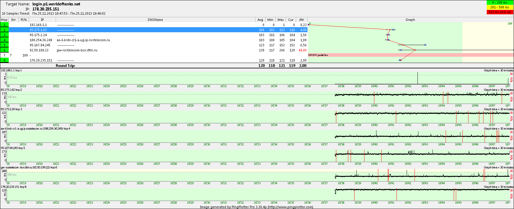Select the ae-6.krdr-cr1-a.ug.ip.rostelecom.ru row

click(x=83, y=40)
